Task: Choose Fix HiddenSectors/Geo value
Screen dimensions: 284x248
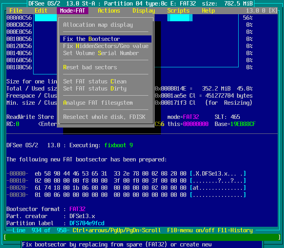Action: pos(106,46)
